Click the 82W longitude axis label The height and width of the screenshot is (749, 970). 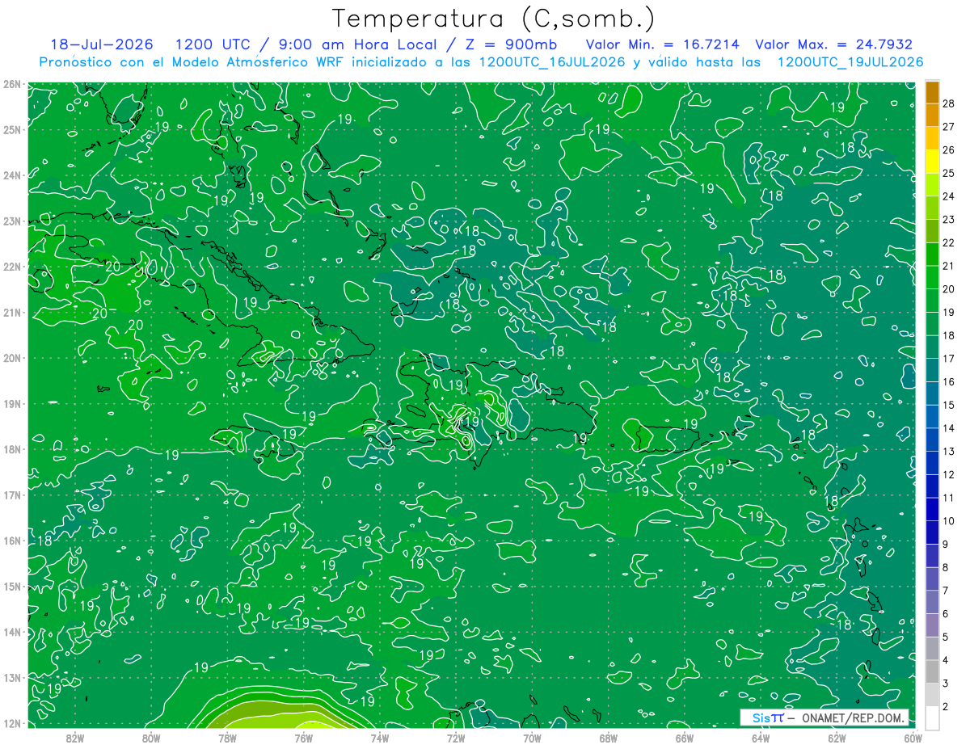click(x=75, y=738)
